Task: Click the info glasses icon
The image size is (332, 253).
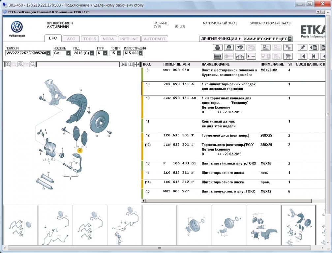Action: tap(240, 56)
